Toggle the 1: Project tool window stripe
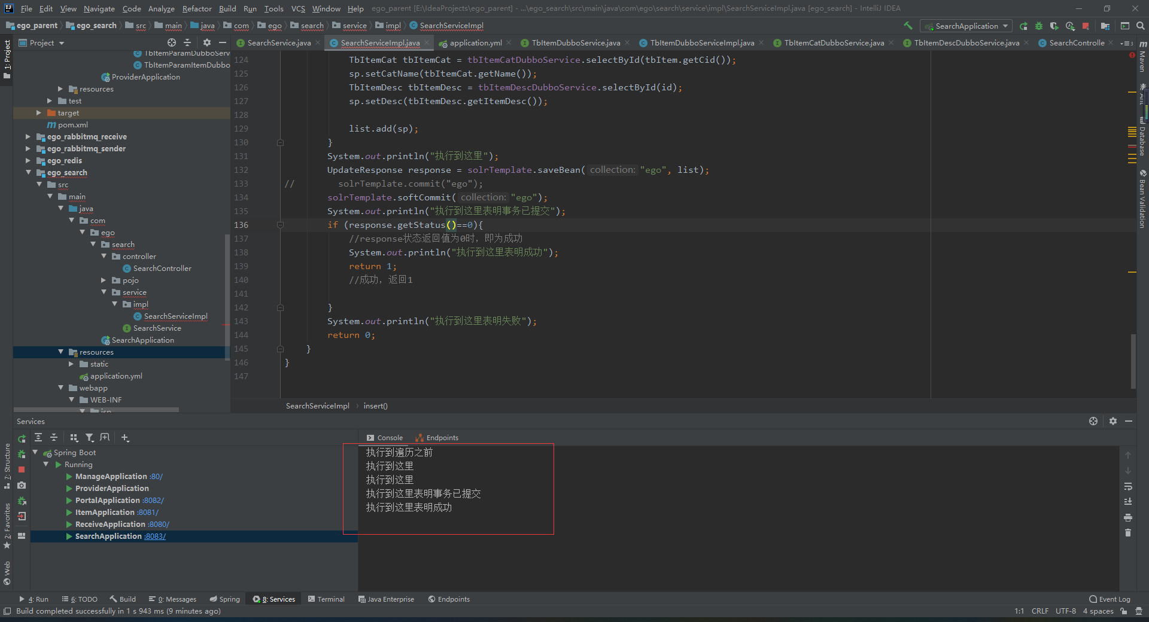This screenshot has width=1149, height=622. [7, 60]
